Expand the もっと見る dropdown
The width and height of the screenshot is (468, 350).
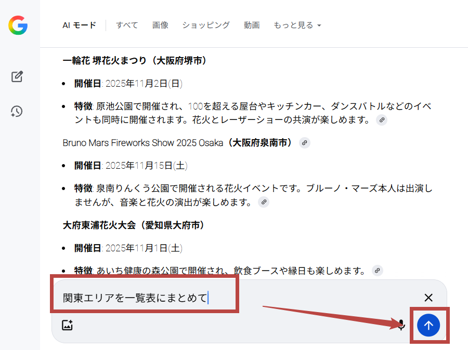[297, 25]
